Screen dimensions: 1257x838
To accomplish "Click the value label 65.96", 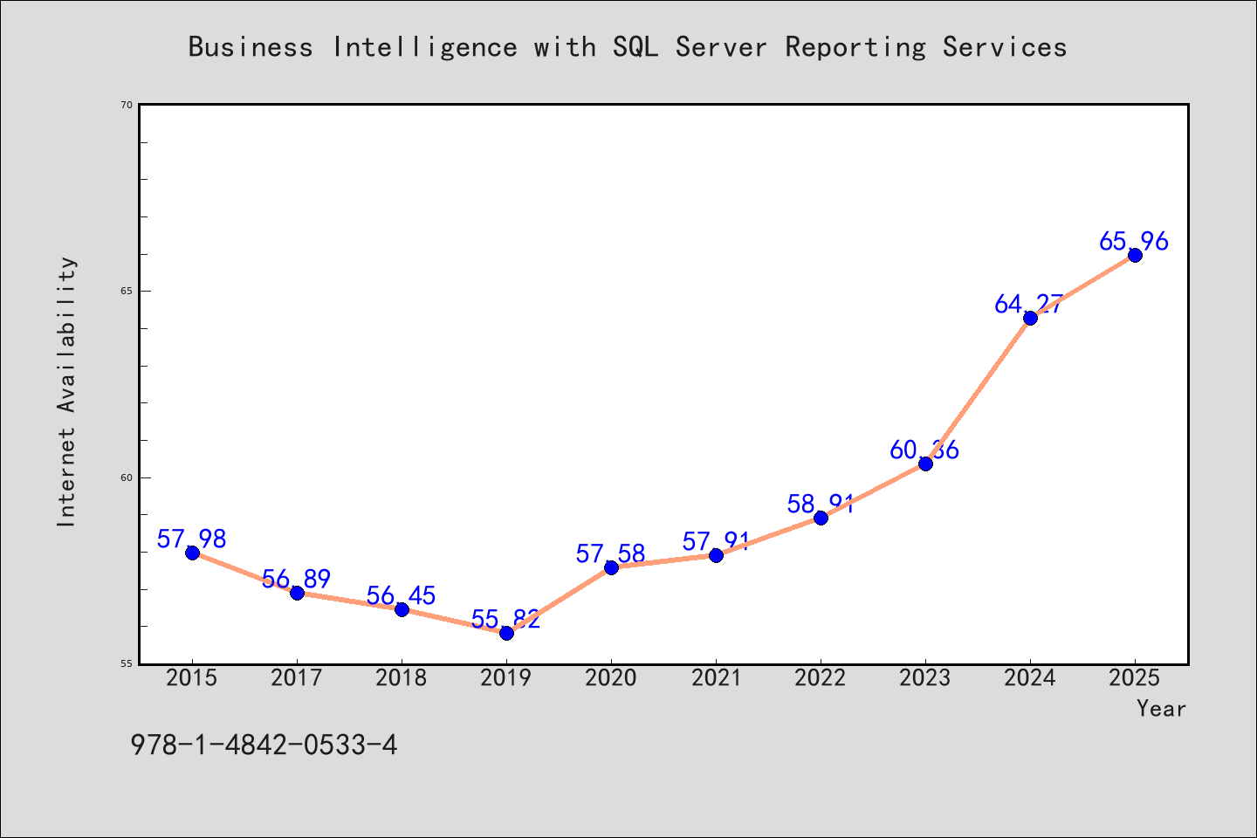I will click(1134, 242).
